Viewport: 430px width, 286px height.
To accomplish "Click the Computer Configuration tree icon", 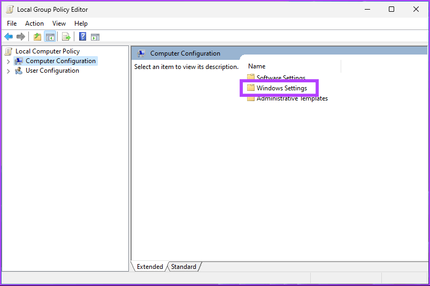I will click(19, 61).
